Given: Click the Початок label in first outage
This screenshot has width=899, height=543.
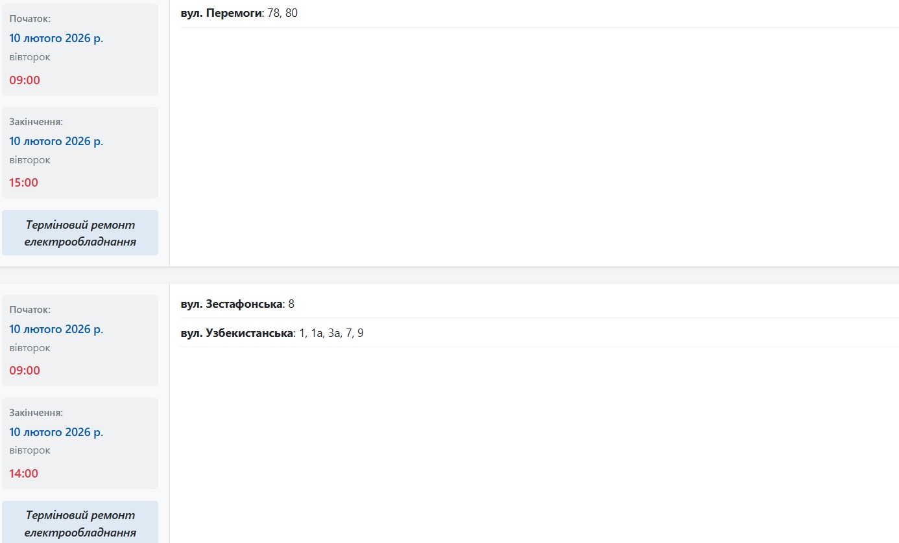Looking at the screenshot, I should coord(30,19).
